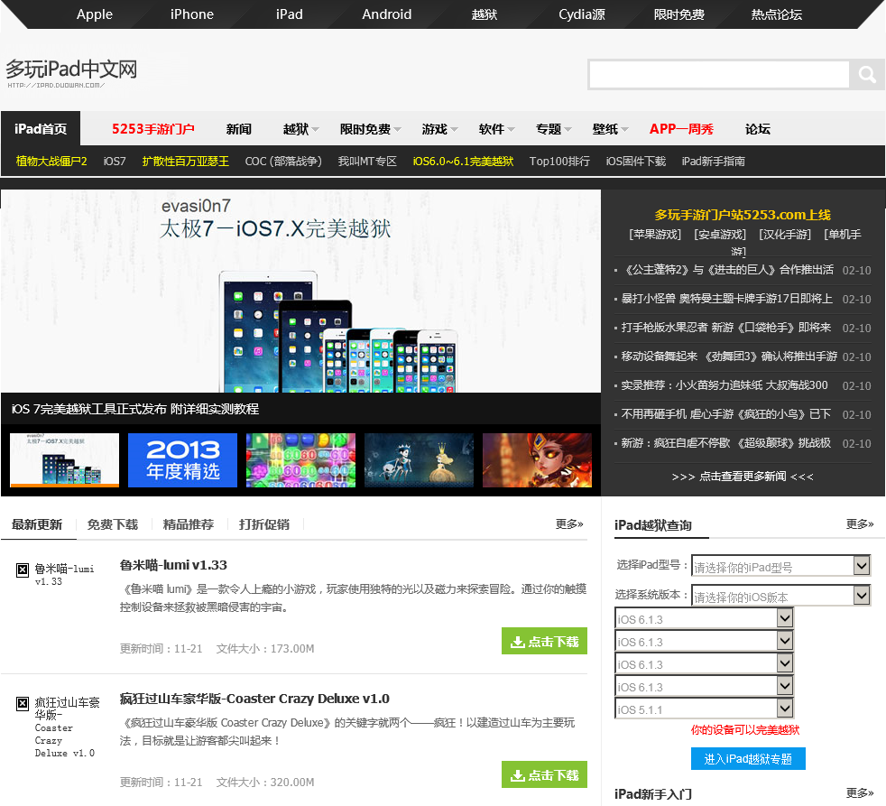Open the 扩散性百万亚瑟王 link

coord(185,161)
